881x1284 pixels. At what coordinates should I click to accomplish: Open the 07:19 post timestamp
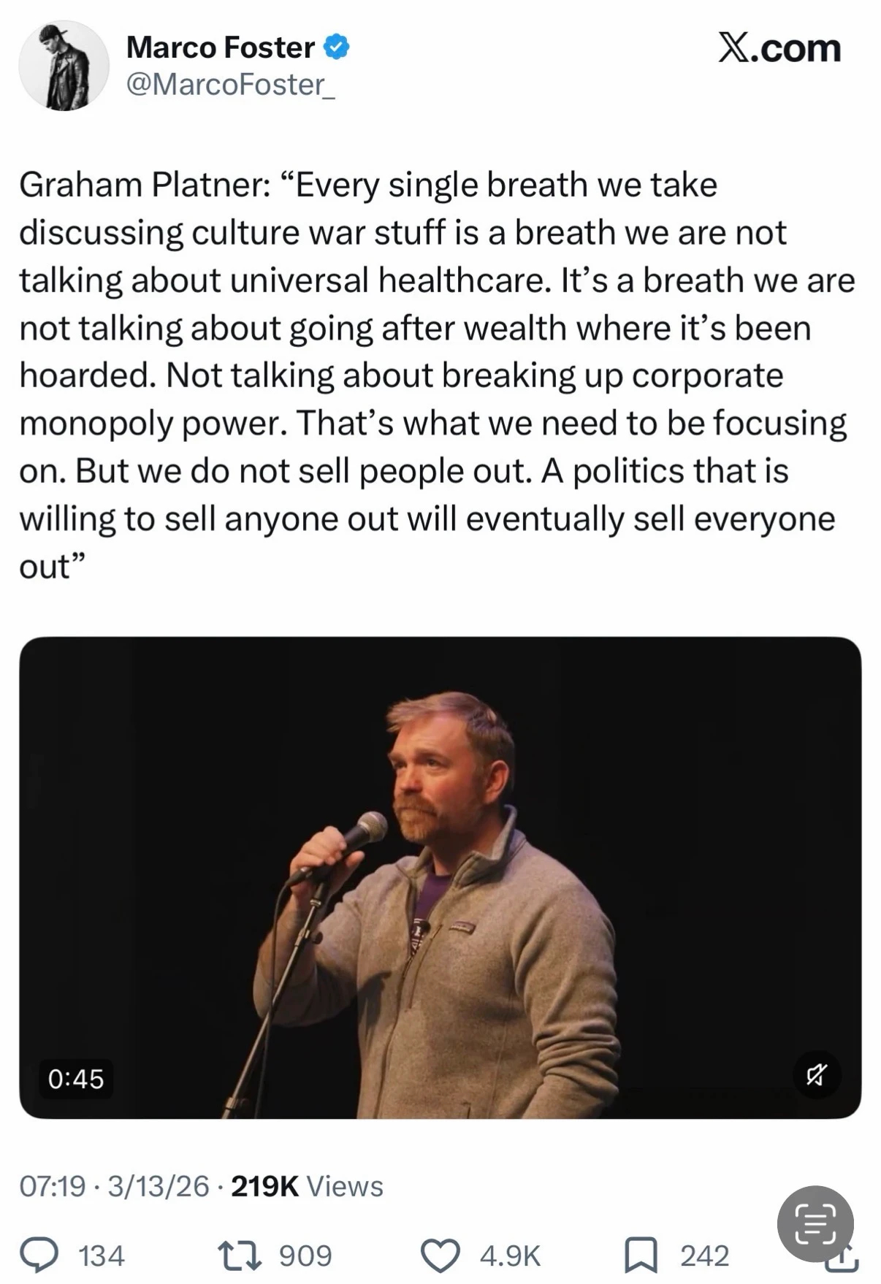click(53, 1185)
